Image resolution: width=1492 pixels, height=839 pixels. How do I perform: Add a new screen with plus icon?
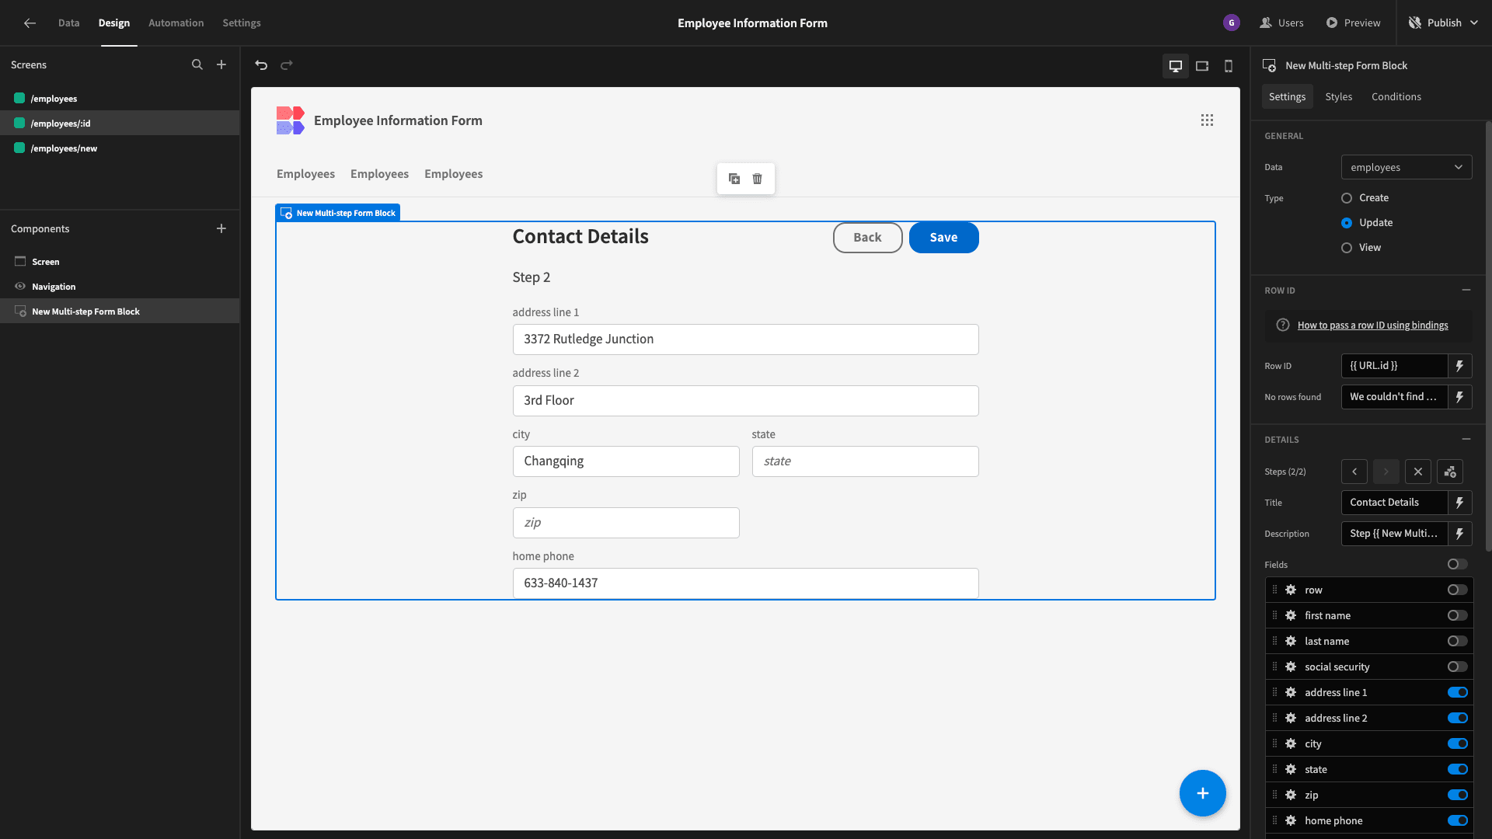[x=221, y=65]
